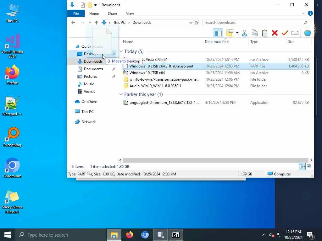The width and height of the screenshot is (322, 241).
Task: Select Quick access in navigation pane
Action: [x=89, y=46]
